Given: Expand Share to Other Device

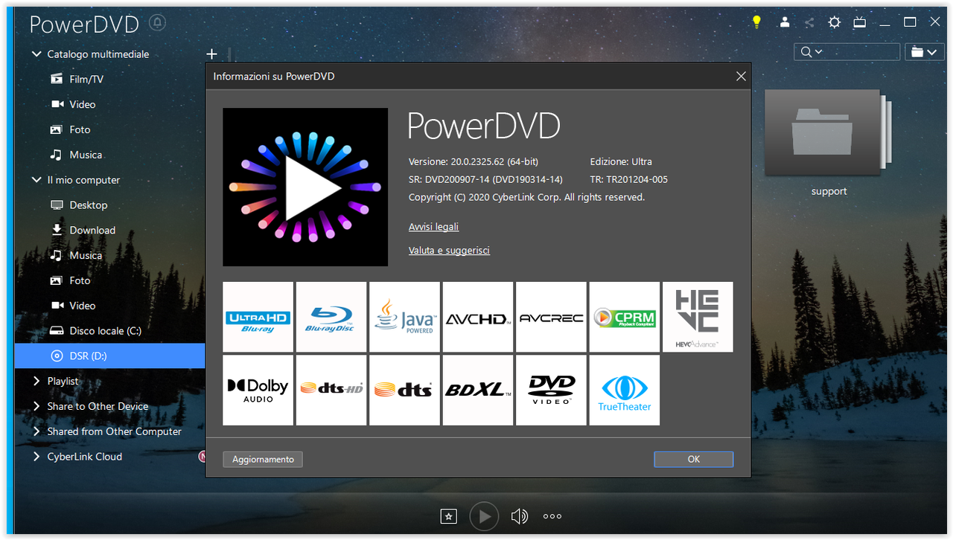Looking at the screenshot, I should point(36,406).
